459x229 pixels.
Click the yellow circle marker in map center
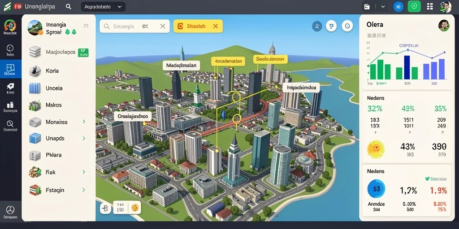(x=237, y=119)
